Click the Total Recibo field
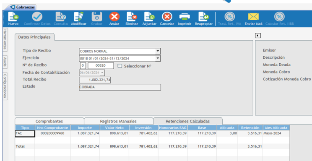Image resolution: width=312 pixels, height=161 pixels. [x=95, y=80]
